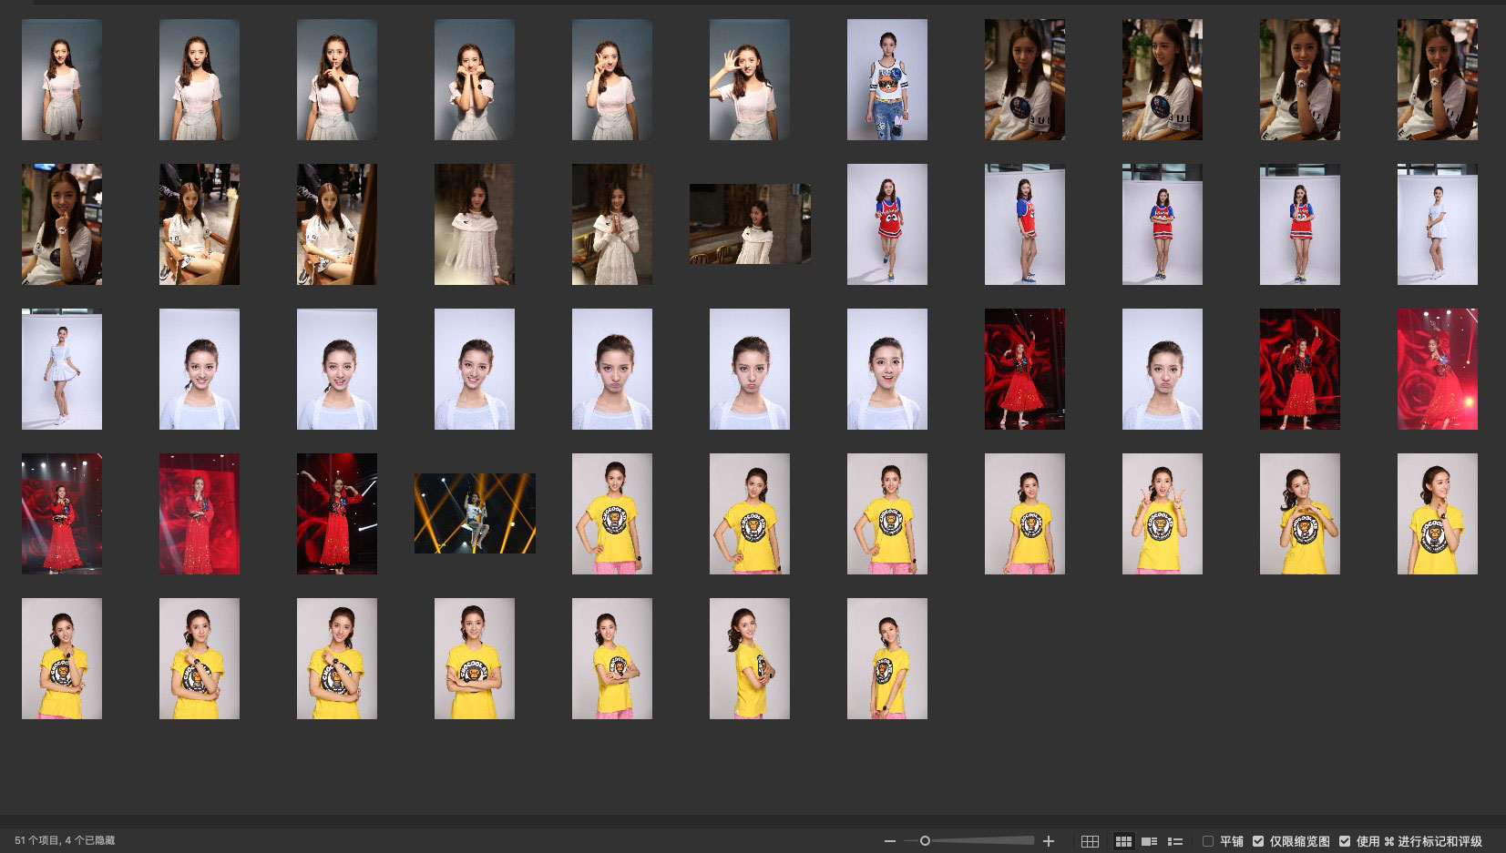
Task: Click the minus icon to shrink thumbnails
Action: tap(889, 841)
